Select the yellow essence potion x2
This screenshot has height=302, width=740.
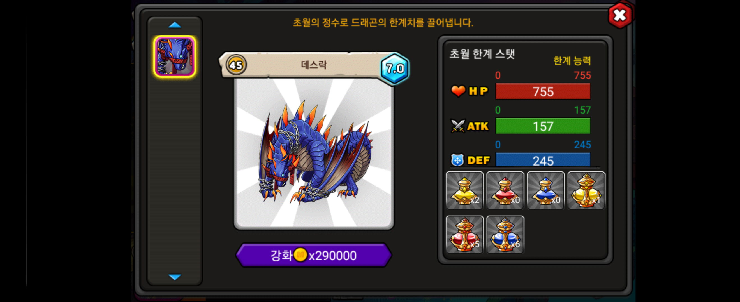point(464,190)
